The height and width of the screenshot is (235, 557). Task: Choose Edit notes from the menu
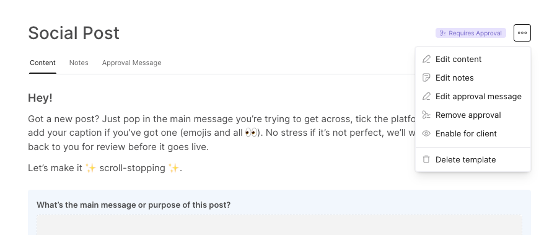pyautogui.click(x=473, y=78)
